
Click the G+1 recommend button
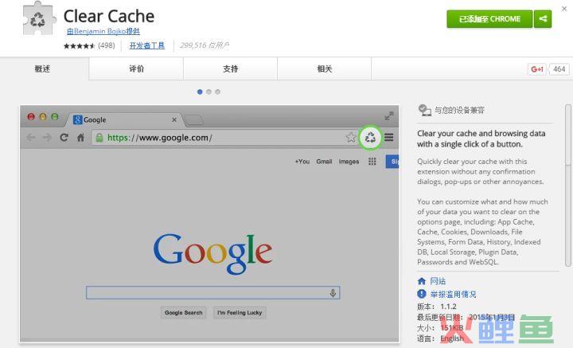[537, 69]
